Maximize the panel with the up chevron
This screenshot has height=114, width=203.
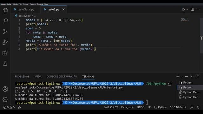tap(192, 76)
